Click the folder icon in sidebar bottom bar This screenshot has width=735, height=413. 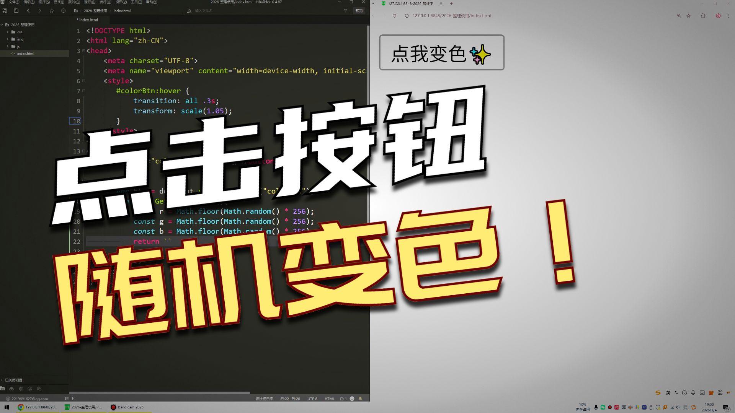coord(3,389)
